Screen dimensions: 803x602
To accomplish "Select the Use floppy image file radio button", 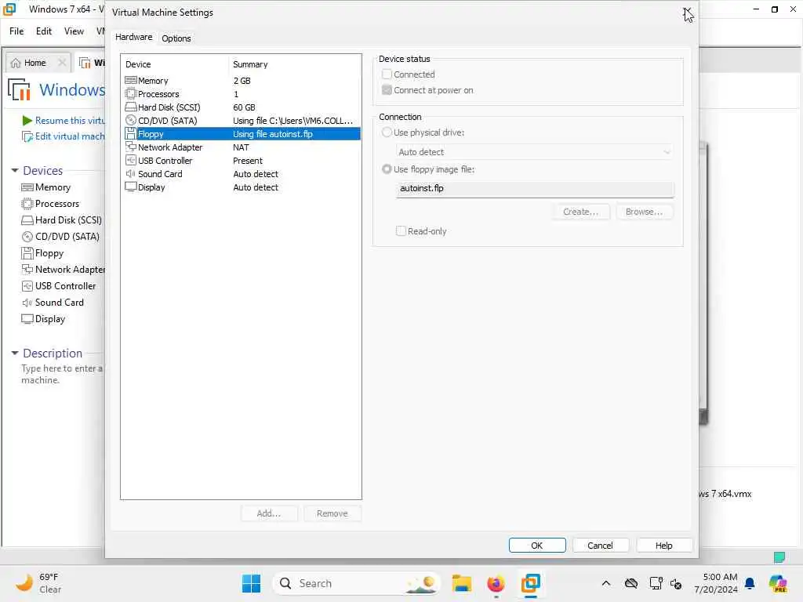I will coord(387,169).
